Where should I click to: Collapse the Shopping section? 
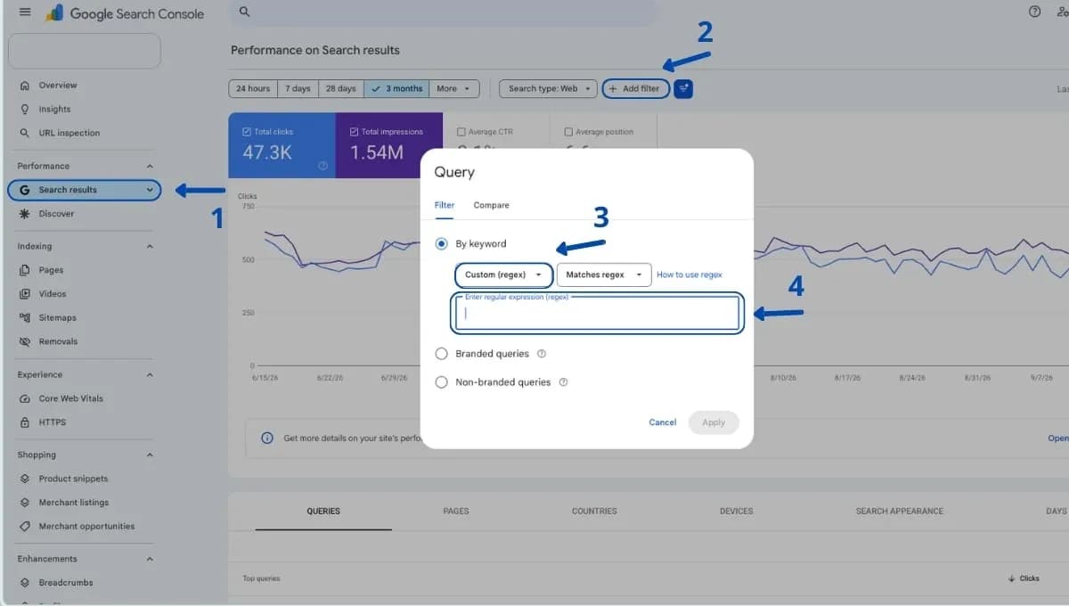click(150, 454)
